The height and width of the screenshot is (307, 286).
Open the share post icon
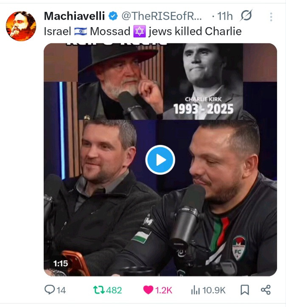point(266,290)
